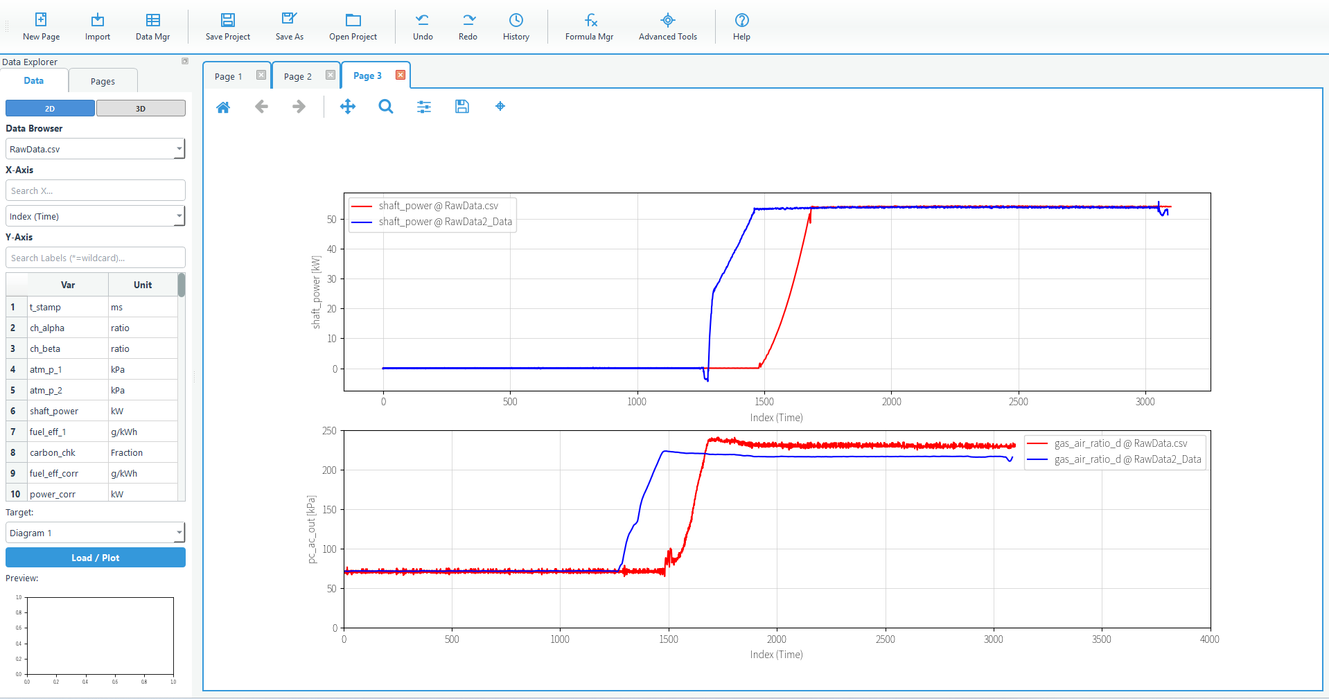The image size is (1329, 699).
Task: Switch to 3D mode toggle
Action: tap(141, 109)
